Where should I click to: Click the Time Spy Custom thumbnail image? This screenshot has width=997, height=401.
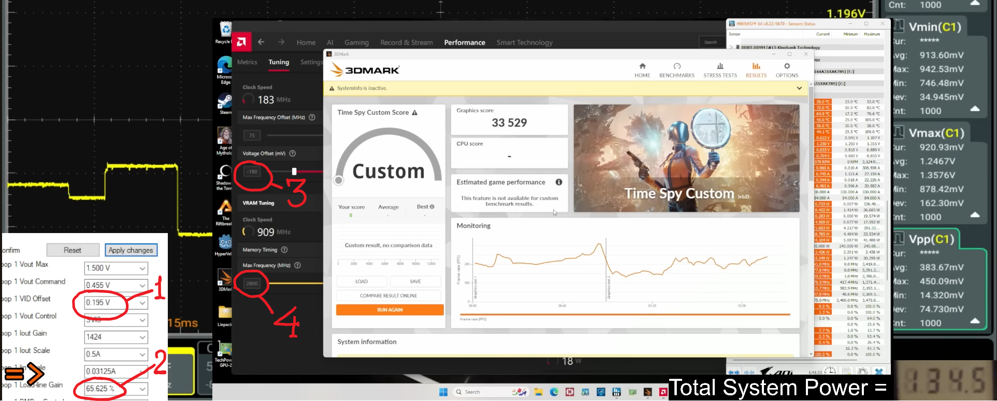point(686,158)
